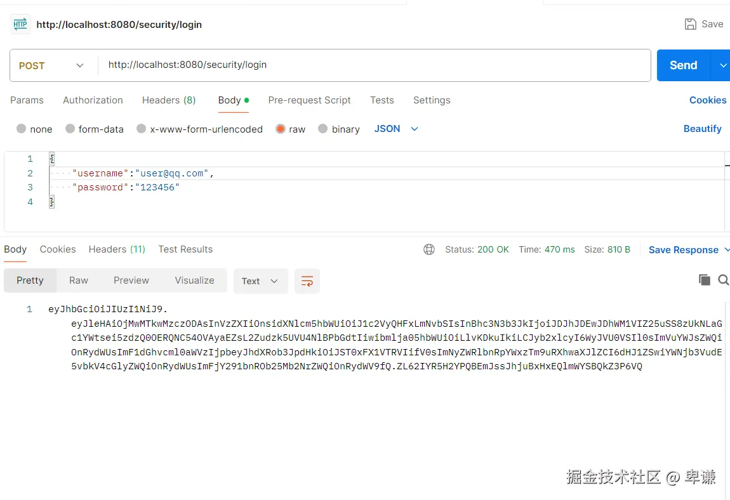Select the Pretty view tab

[30, 280]
